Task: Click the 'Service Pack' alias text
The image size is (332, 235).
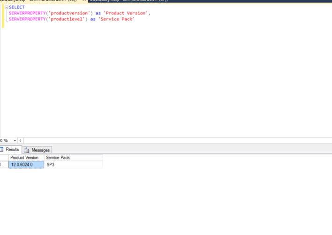Action: tap(116, 19)
